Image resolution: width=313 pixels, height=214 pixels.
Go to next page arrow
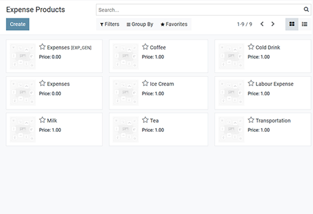(x=273, y=24)
